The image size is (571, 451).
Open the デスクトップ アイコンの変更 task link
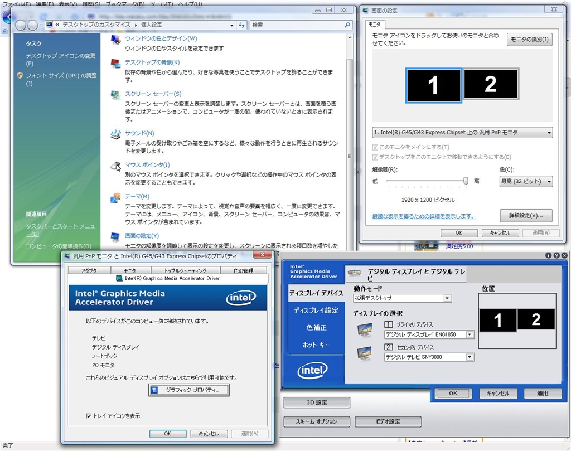point(60,59)
